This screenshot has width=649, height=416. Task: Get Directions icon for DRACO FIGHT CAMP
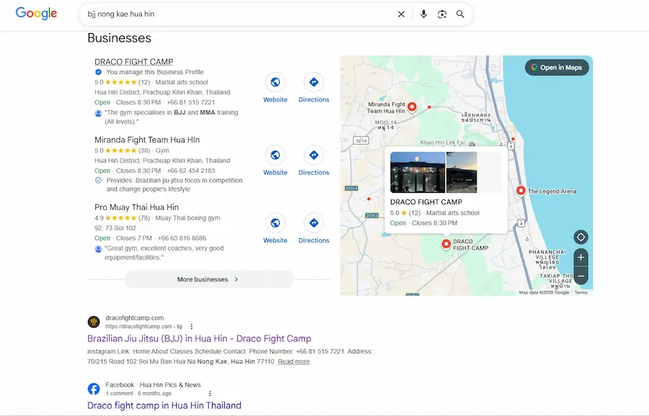314,82
